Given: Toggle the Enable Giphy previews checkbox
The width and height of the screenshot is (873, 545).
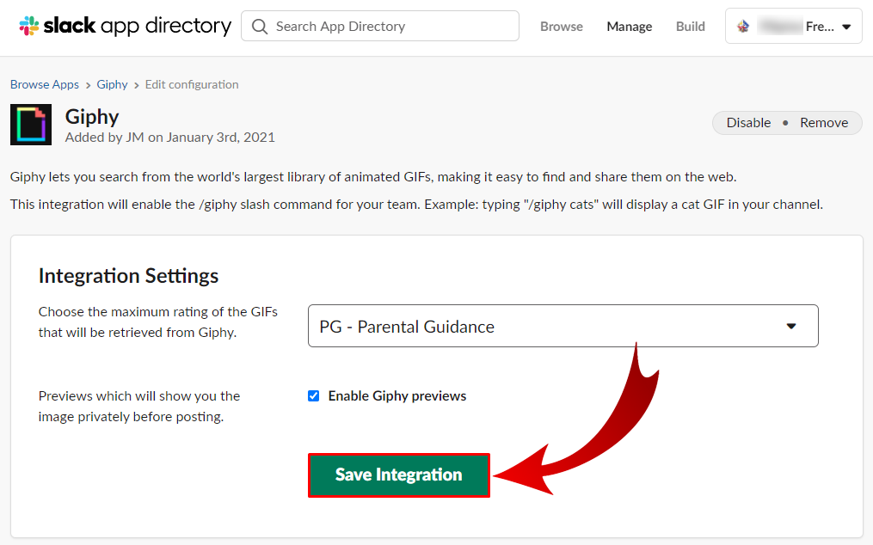Looking at the screenshot, I should (313, 396).
